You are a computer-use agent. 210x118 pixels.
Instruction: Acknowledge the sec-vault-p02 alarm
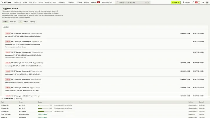pyautogui.click(x=185, y=33)
